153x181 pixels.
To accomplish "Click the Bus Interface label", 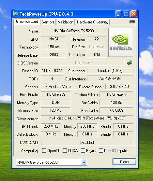I will (x=75, y=79).
